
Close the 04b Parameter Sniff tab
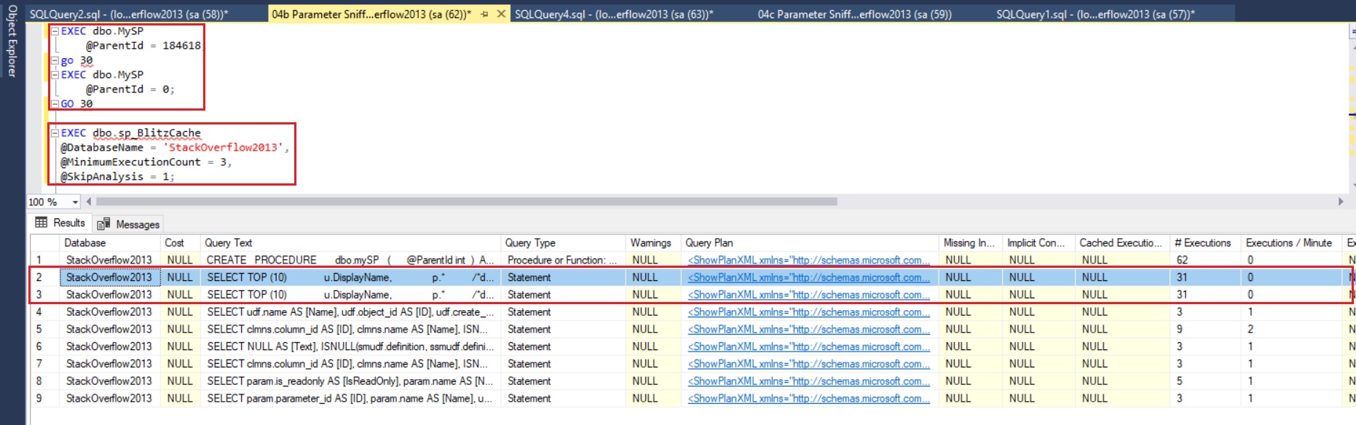click(501, 14)
